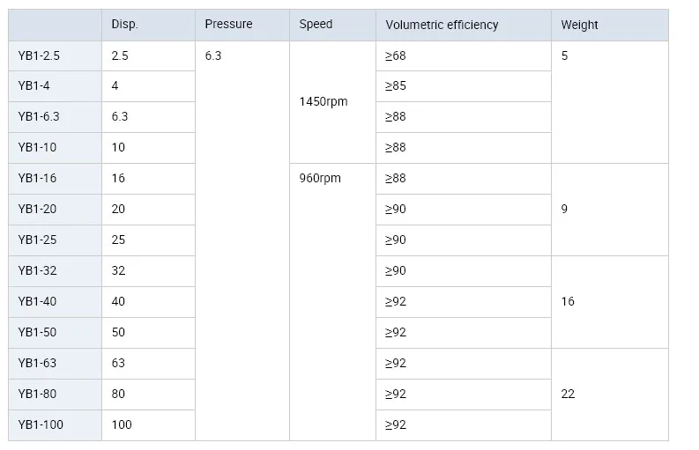Click the ≥68 volumetric efficiency value
Screen dimensions: 699x450
click(396, 55)
